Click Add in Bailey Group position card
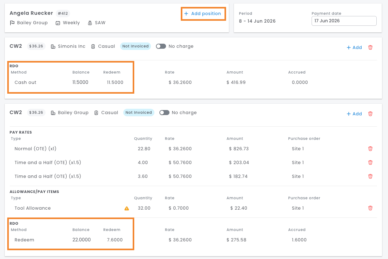Screen dimensions: 388x259 [354, 114]
